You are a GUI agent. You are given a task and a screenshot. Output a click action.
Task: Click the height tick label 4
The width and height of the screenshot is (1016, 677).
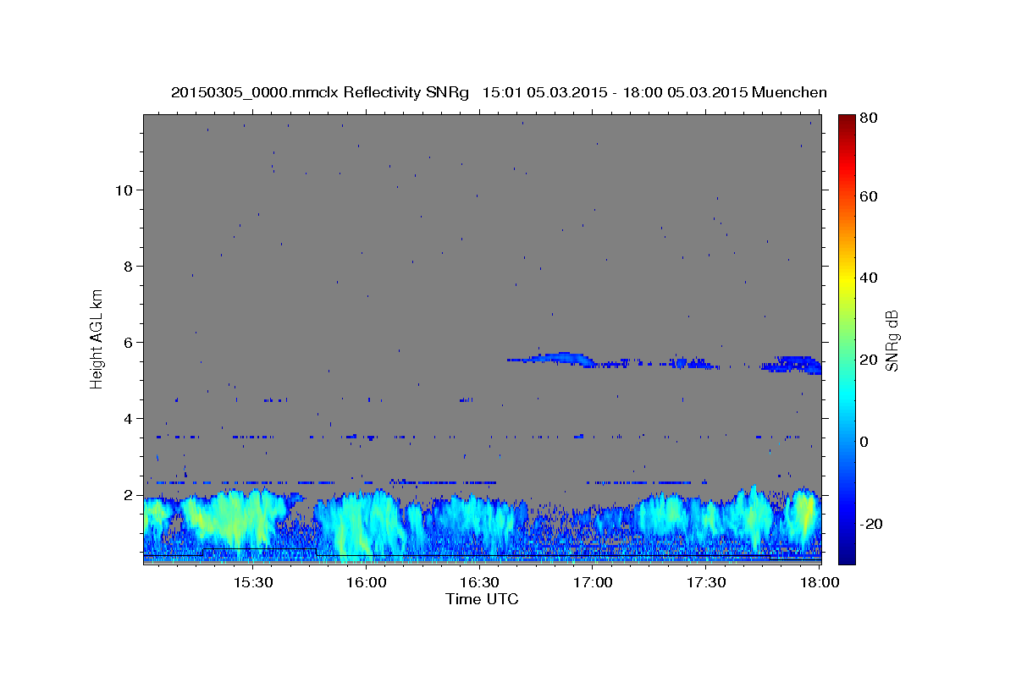click(x=129, y=418)
